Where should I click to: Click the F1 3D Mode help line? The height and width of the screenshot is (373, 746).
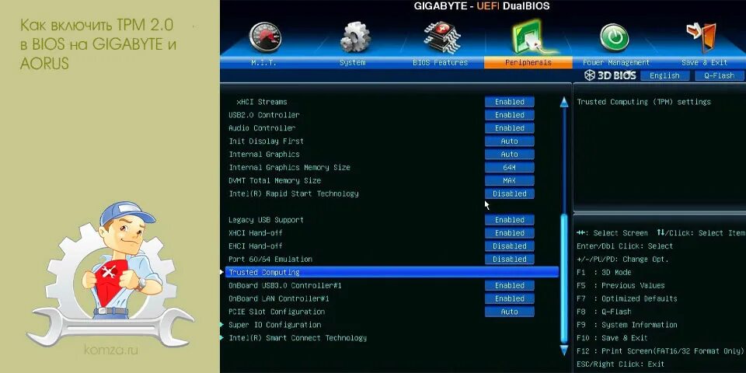[x=604, y=272]
